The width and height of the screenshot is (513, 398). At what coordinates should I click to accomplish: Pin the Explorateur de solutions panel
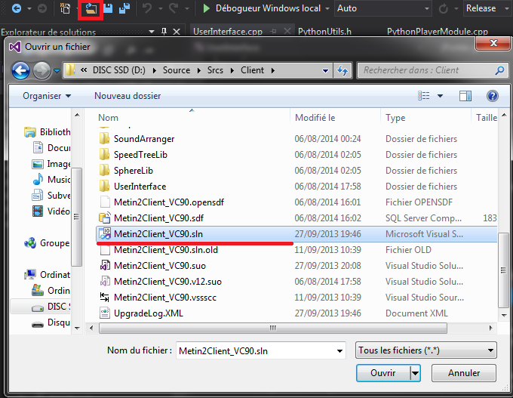pyautogui.click(x=164, y=32)
